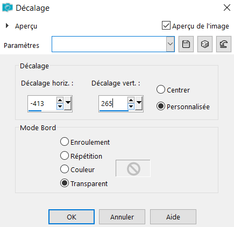Toggle the Aperçu de l'image checkbox
The height and width of the screenshot is (227, 234).
(166, 25)
